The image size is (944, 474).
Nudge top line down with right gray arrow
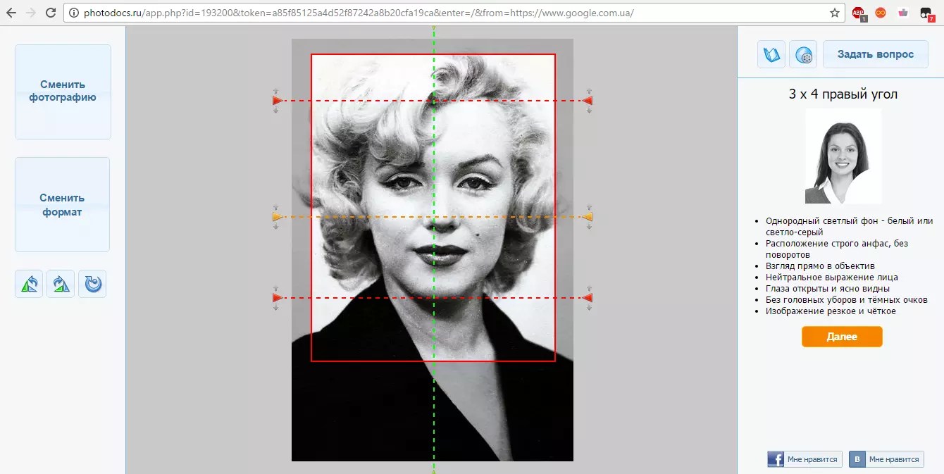pos(589,111)
